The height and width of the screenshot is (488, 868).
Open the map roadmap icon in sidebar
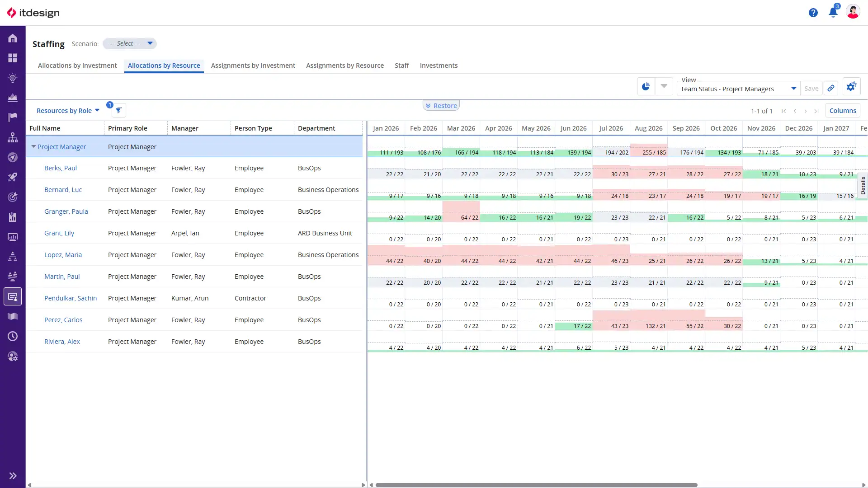click(x=13, y=316)
